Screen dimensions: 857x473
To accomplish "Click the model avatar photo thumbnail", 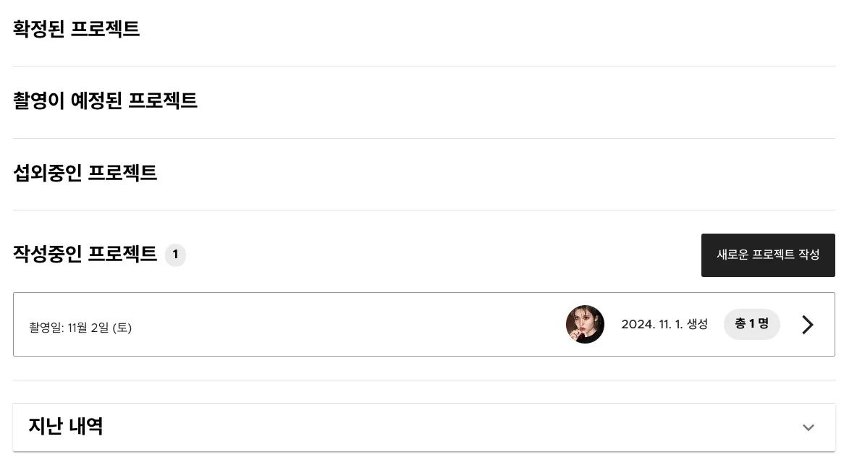I will 585,325.
